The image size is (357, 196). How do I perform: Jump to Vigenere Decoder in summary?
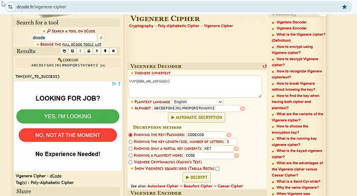pyautogui.click(x=292, y=22)
